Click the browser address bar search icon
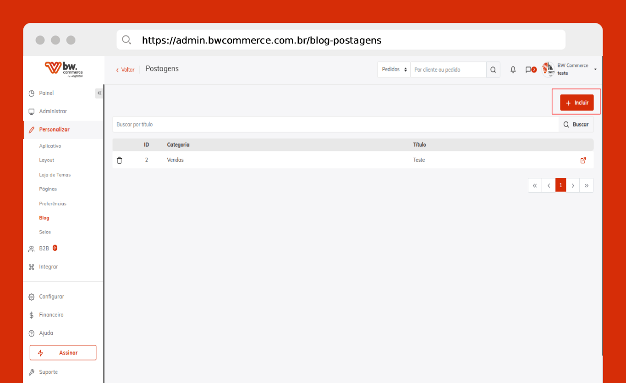 point(126,40)
